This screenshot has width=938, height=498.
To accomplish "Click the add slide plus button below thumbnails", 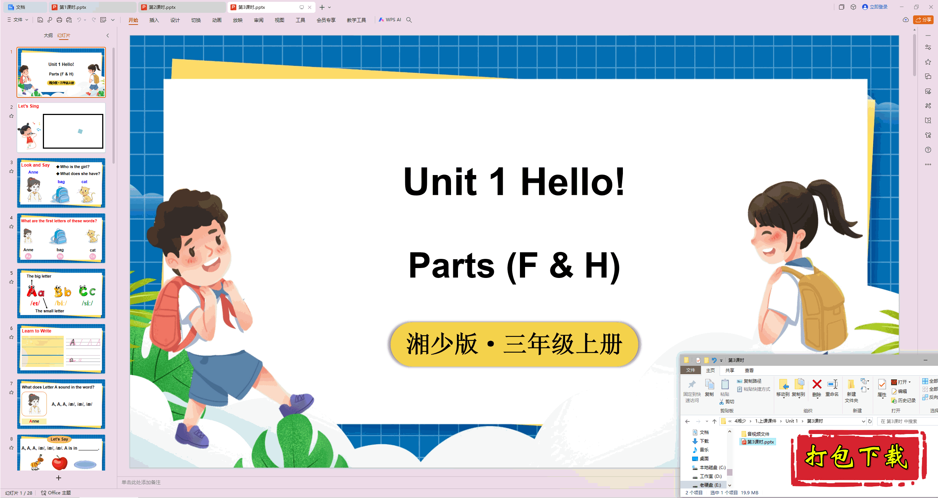I will point(59,478).
